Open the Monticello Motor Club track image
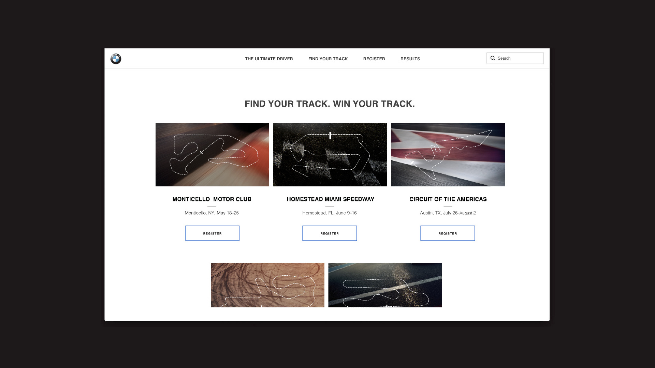655x368 pixels. pyautogui.click(x=212, y=155)
